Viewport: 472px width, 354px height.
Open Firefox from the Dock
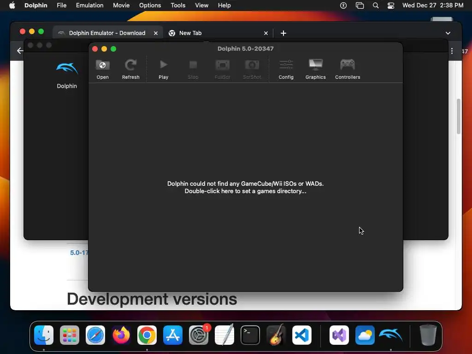[x=121, y=335]
